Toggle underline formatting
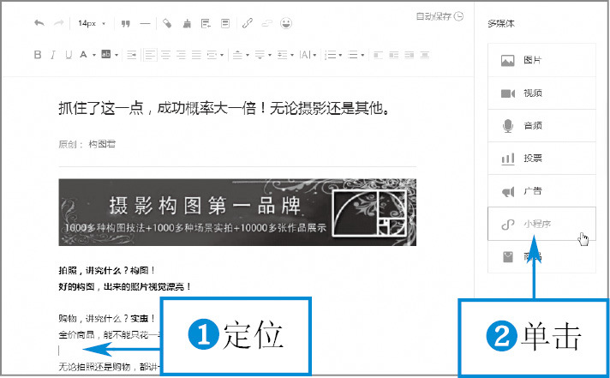 (69, 55)
